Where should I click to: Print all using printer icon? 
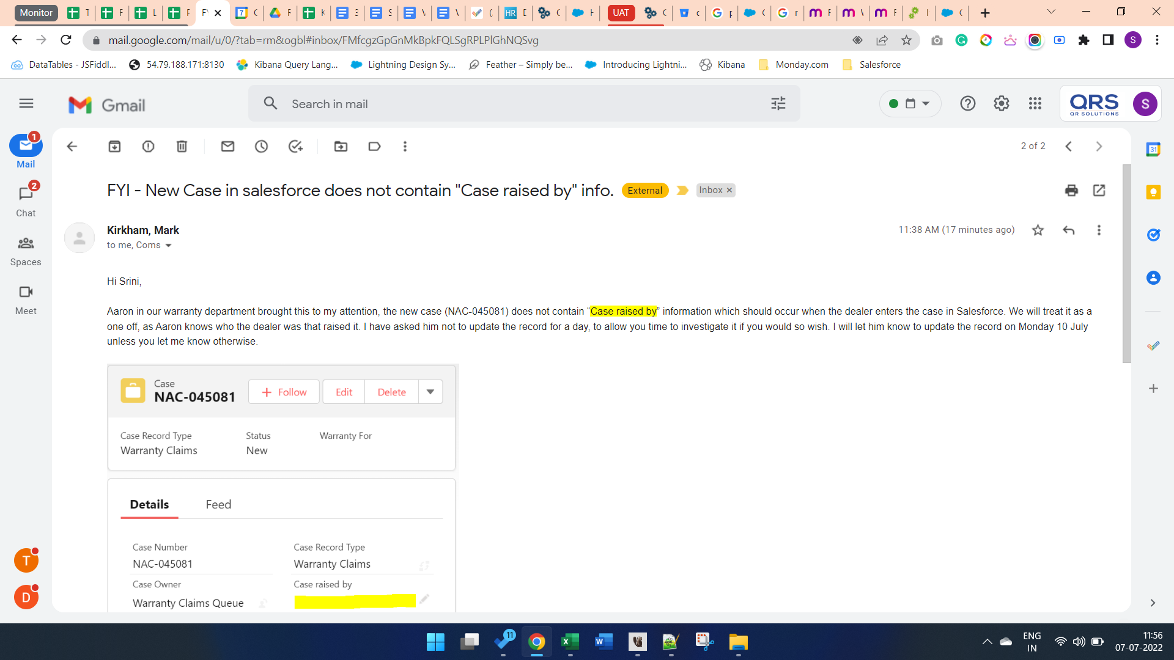(x=1071, y=191)
